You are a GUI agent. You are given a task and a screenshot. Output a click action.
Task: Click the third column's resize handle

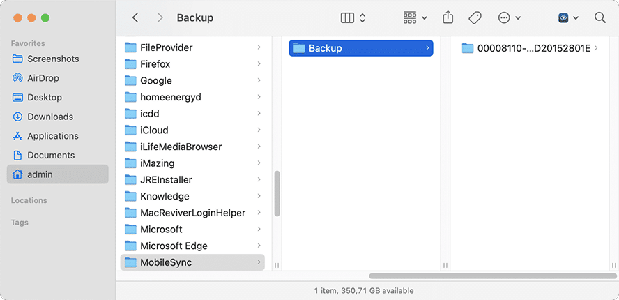tap(614, 266)
